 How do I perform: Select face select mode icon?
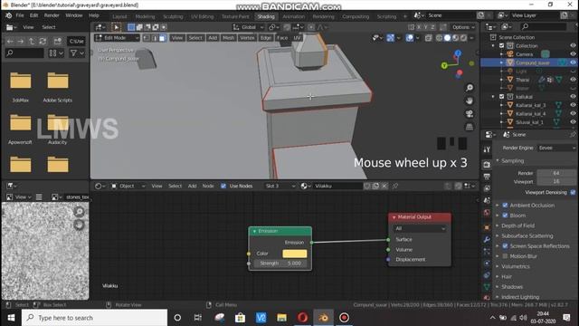click(162, 38)
